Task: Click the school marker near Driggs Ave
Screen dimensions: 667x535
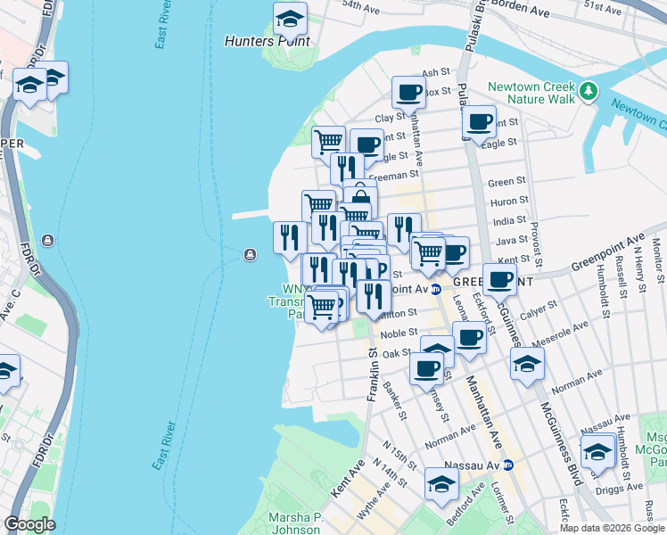Action: click(x=597, y=454)
